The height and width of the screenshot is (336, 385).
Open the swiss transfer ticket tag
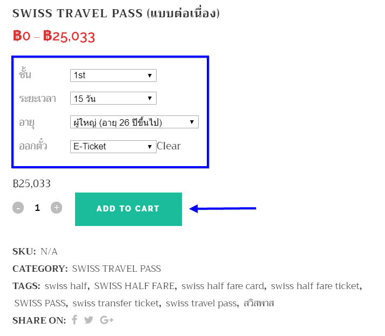coord(116,303)
